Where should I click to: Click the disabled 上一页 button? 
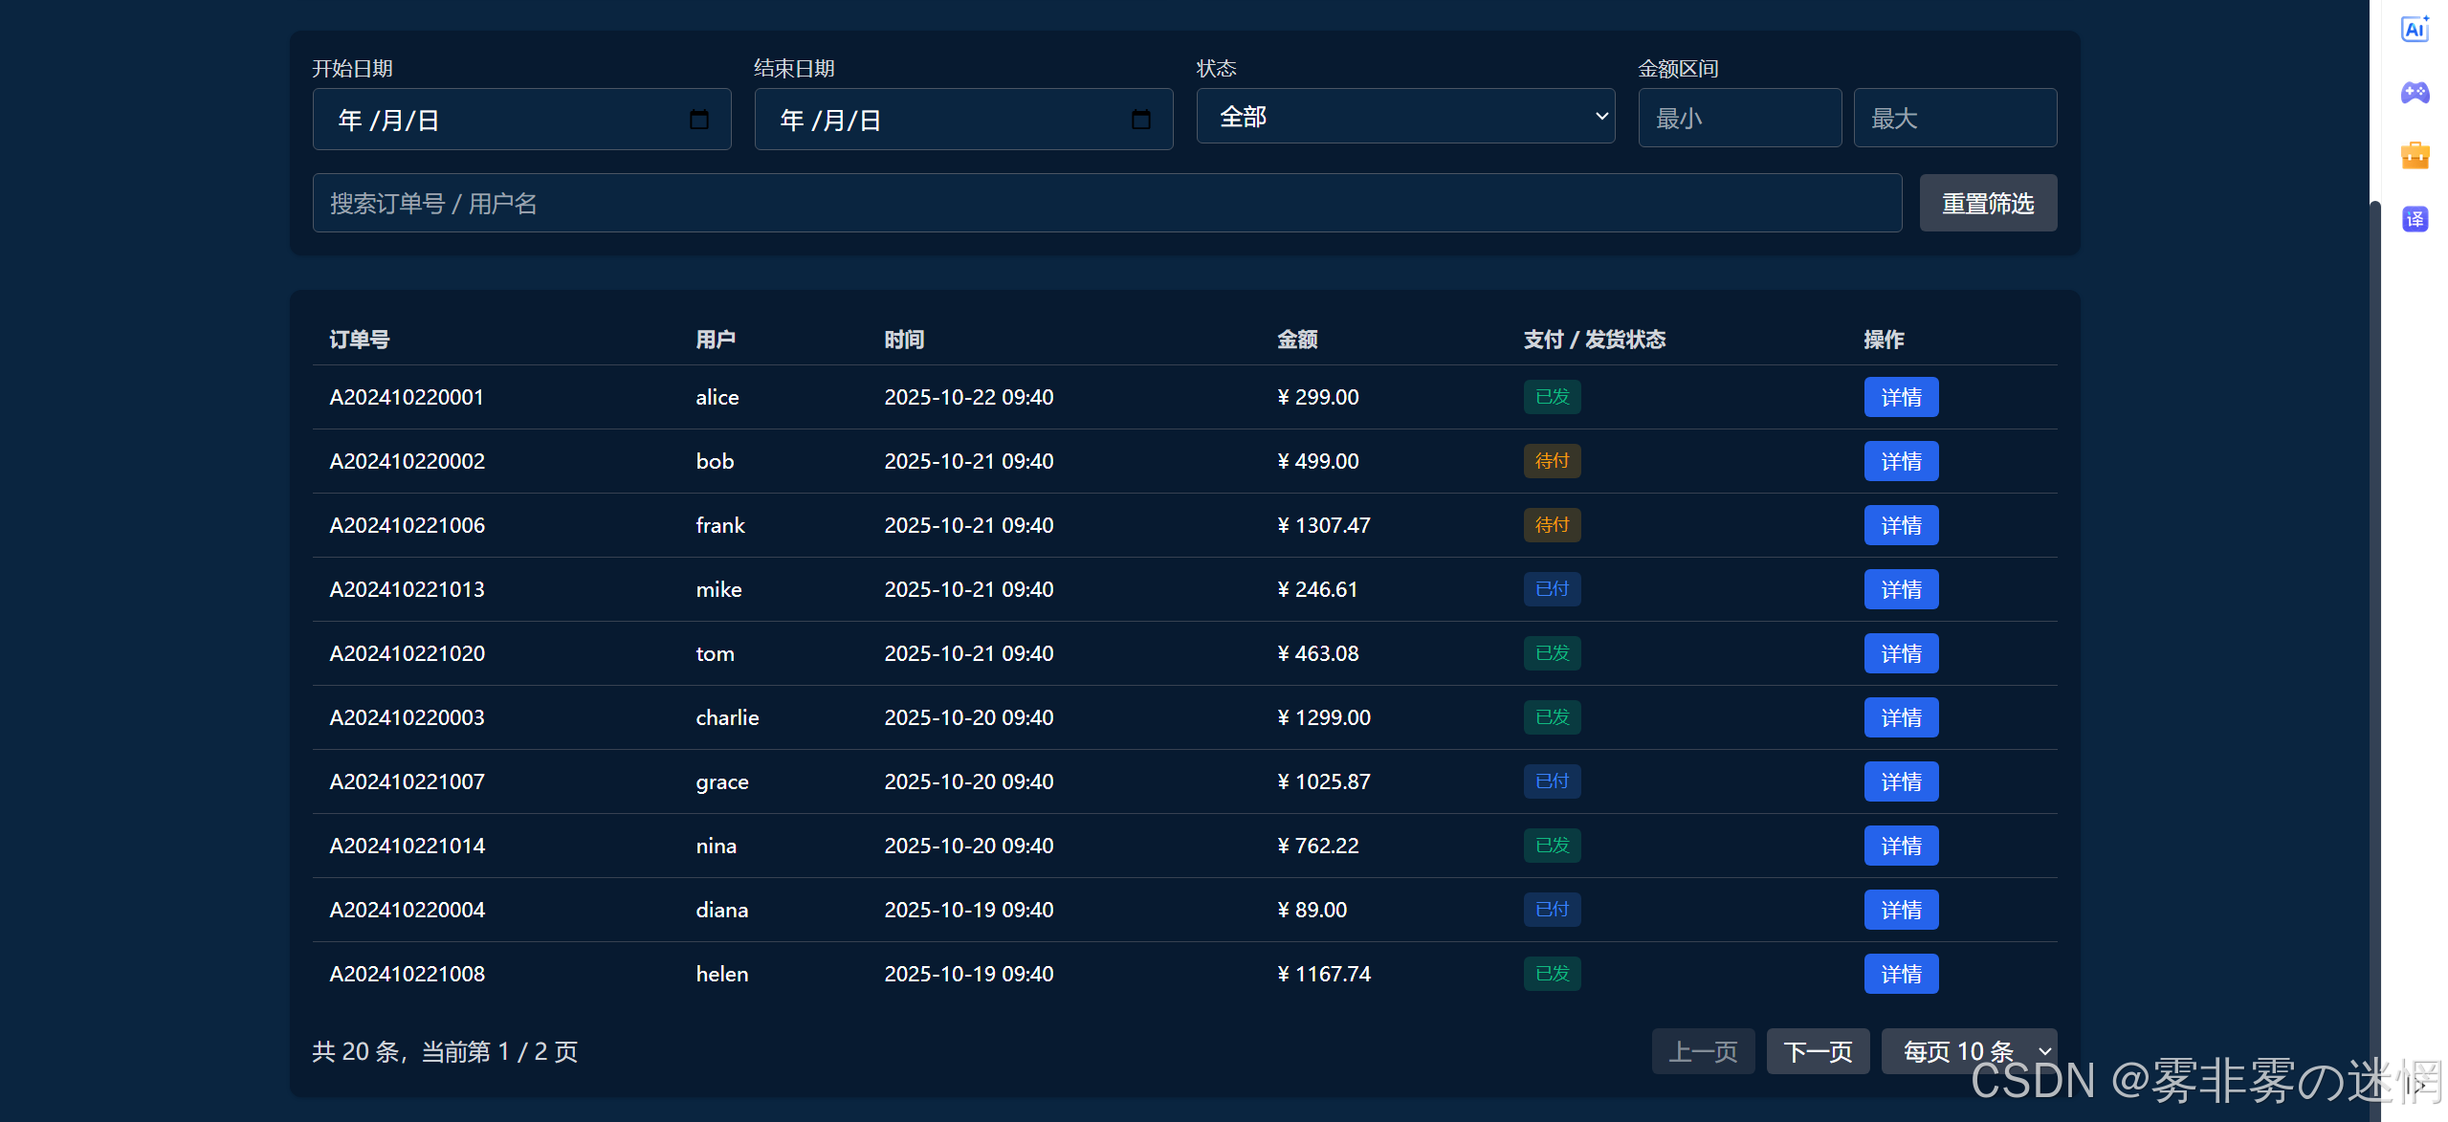pyautogui.click(x=1702, y=1051)
